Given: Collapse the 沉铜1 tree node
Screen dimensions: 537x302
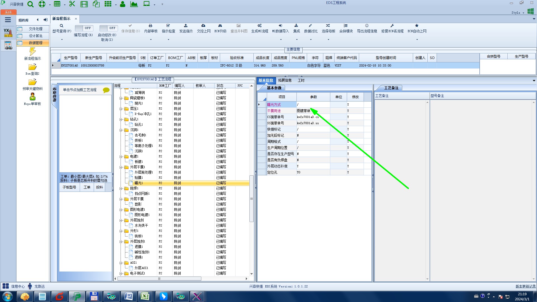Looking at the screenshot, I should pos(121,130).
